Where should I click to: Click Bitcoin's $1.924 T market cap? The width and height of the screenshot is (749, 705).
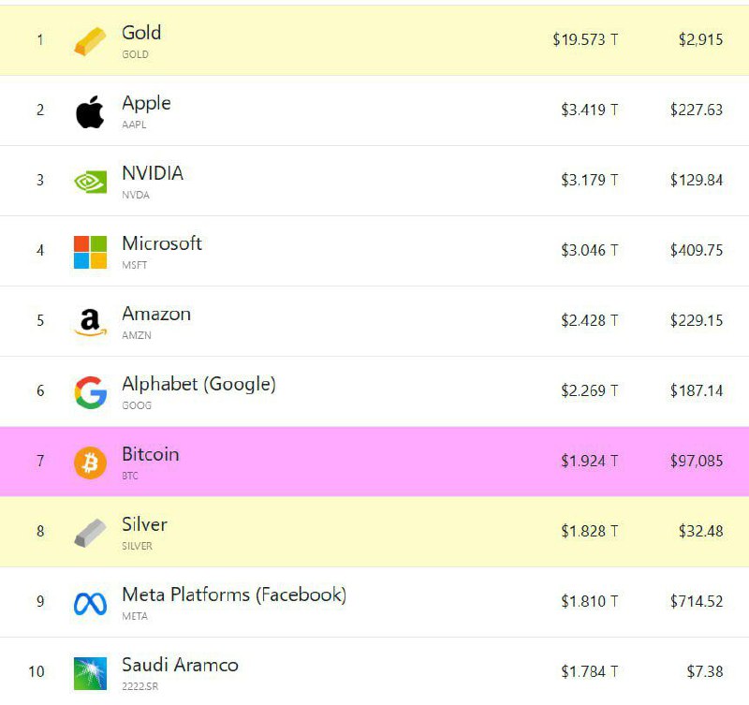(590, 461)
